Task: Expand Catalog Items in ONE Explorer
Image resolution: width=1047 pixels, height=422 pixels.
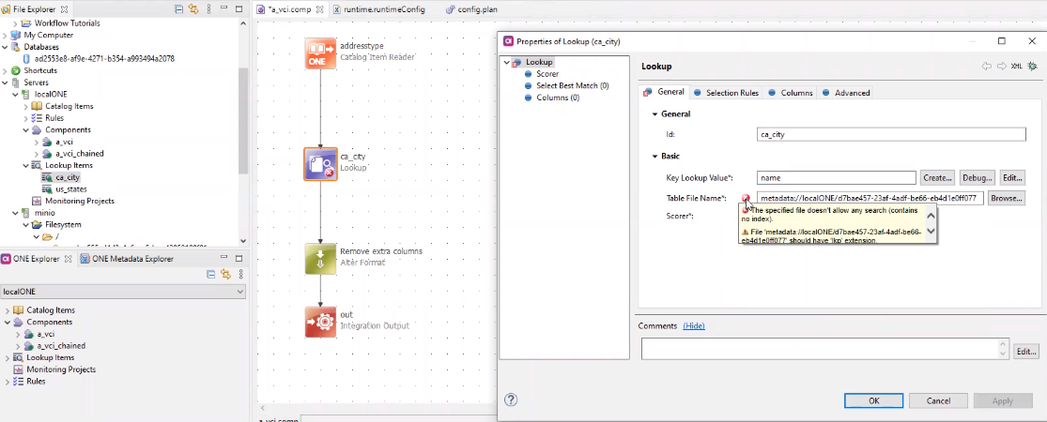Action: (x=8, y=310)
